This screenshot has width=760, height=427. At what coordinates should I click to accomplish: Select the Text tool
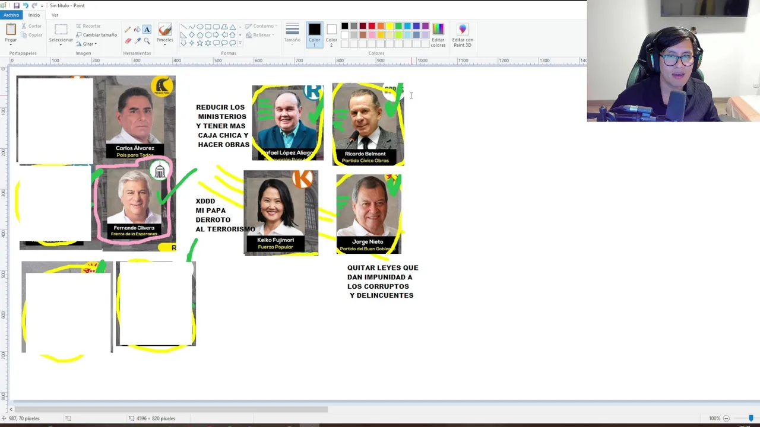pyautogui.click(x=147, y=30)
